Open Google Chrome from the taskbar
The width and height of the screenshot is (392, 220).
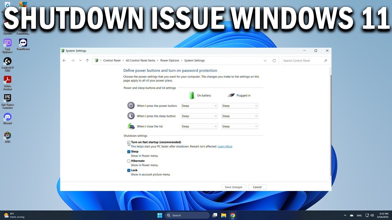coord(233,215)
